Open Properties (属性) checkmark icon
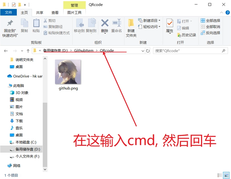Viewport: 231px width, 179px height. coord(169,23)
